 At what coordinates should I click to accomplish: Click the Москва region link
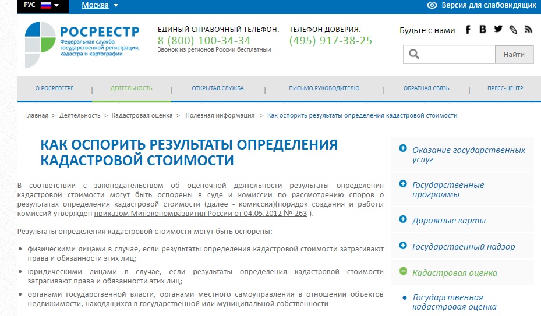tap(95, 5)
